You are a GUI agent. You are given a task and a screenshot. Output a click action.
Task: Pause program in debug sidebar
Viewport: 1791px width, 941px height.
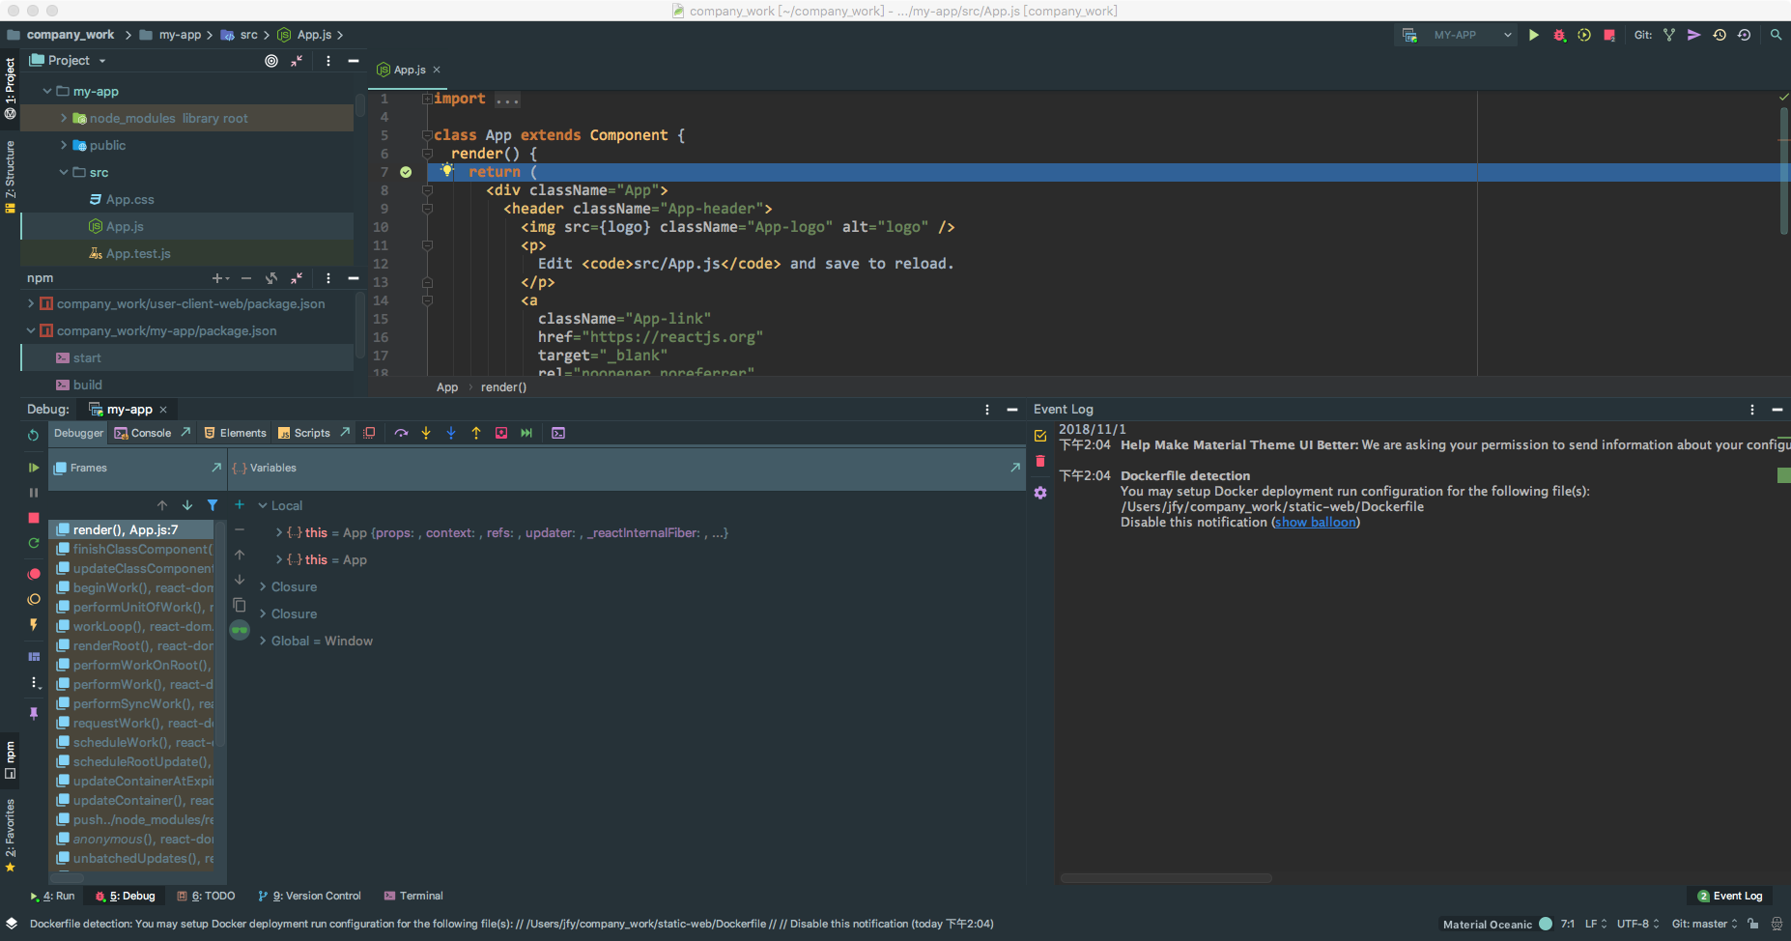coord(34,493)
